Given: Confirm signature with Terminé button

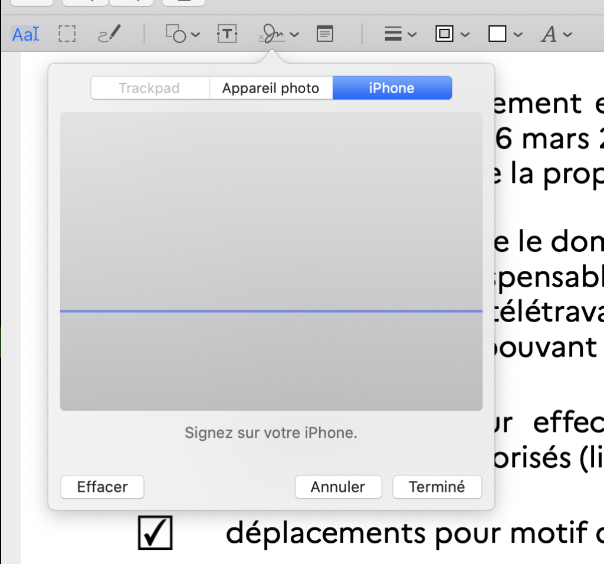Looking at the screenshot, I should [x=437, y=487].
